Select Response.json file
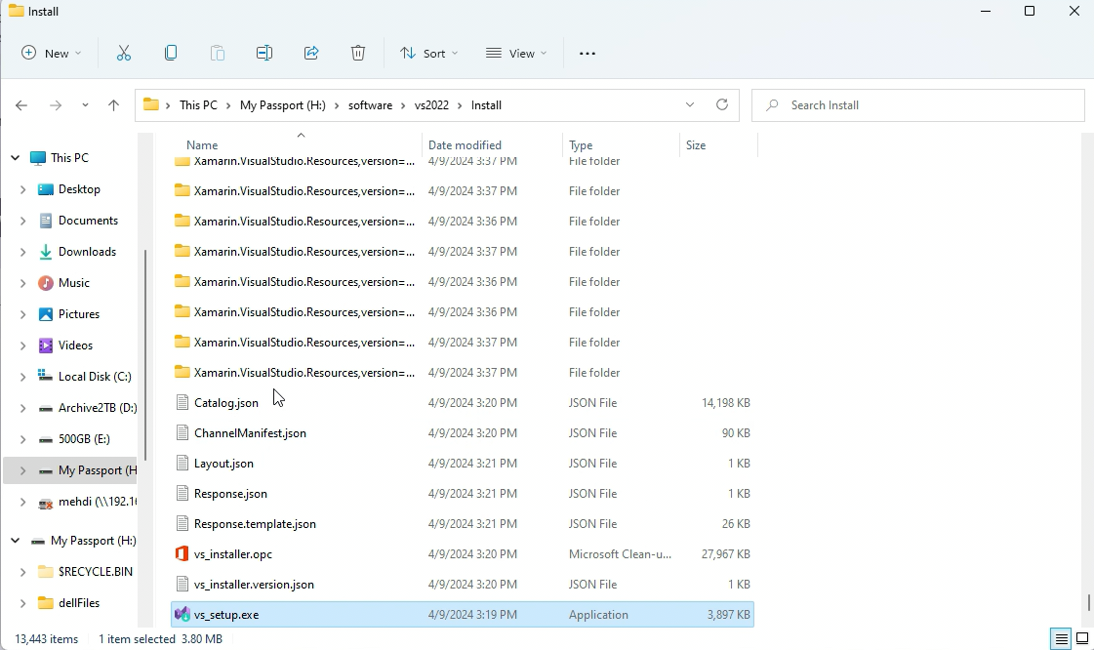Screen dimensions: 1094x650 click(463, 494)
